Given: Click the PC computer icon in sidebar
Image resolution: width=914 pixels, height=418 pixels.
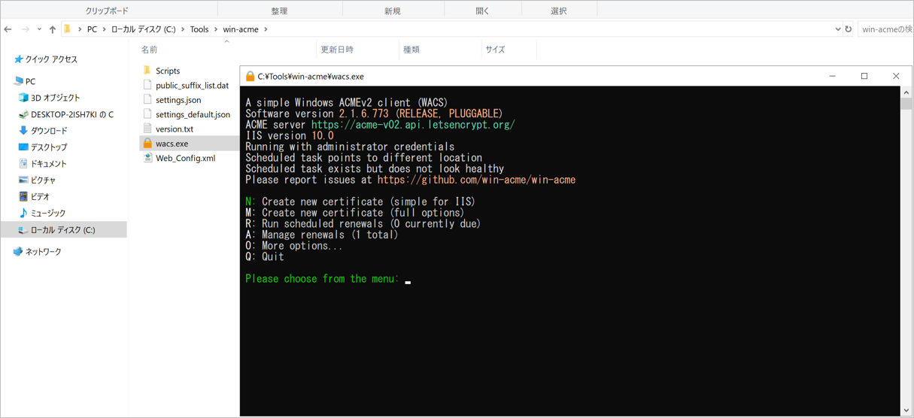Looking at the screenshot, I should coord(18,81).
